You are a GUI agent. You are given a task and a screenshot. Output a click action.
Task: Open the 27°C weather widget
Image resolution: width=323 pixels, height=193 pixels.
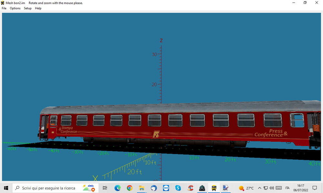[246, 188]
